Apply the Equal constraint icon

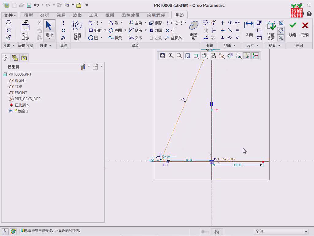pos(237,30)
